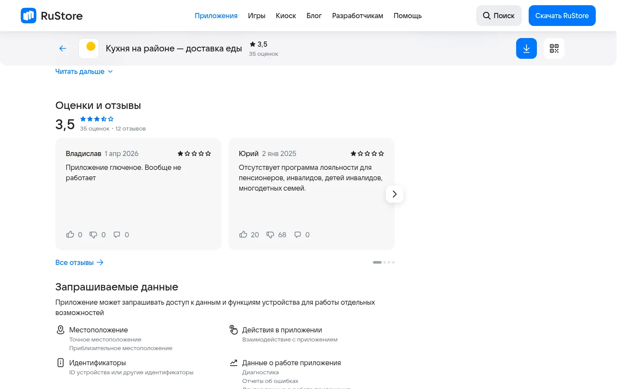
Task: Click the '35 оценок' text in header
Action: 263,54
